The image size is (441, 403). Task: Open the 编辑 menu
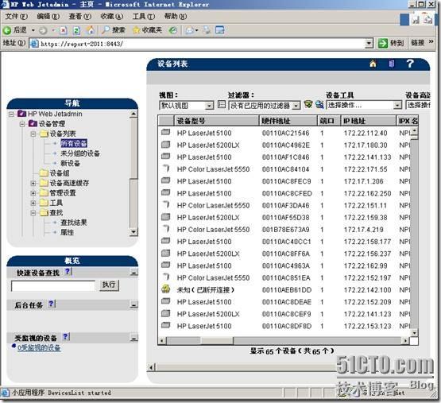(48, 17)
